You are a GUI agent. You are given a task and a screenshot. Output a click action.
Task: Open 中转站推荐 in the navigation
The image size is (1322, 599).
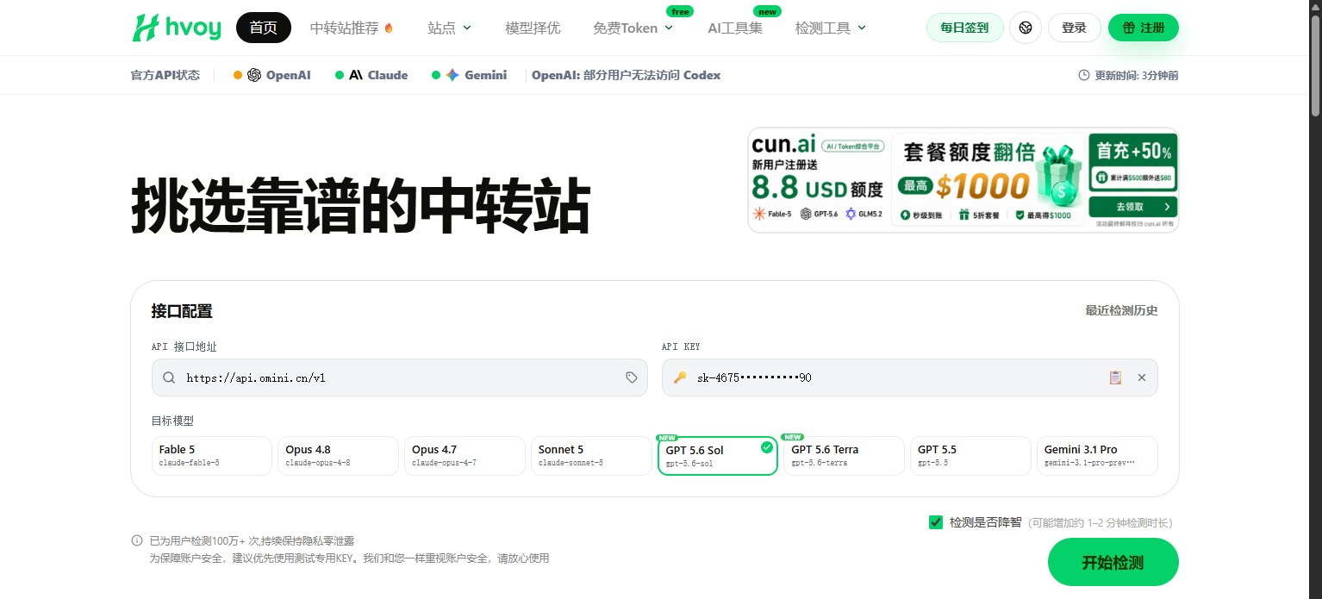(x=352, y=28)
